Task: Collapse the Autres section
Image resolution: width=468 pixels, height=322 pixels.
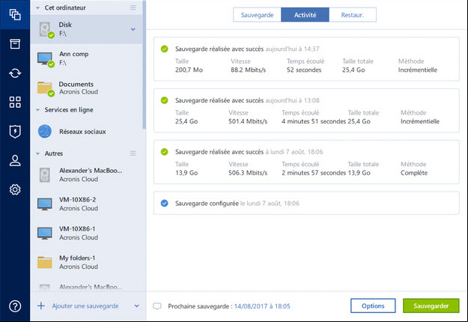Action: click(37, 154)
